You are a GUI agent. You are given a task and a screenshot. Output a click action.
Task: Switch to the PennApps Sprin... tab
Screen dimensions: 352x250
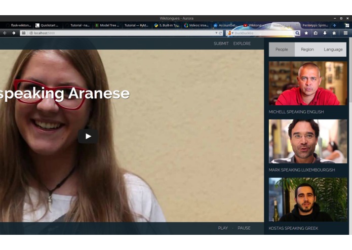(x=315, y=25)
